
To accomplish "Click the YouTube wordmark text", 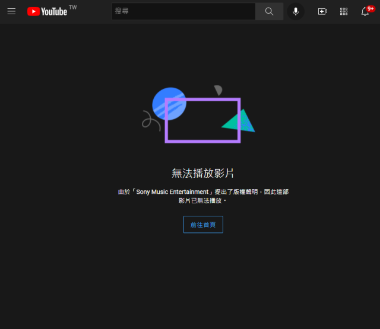I will pos(54,11).
